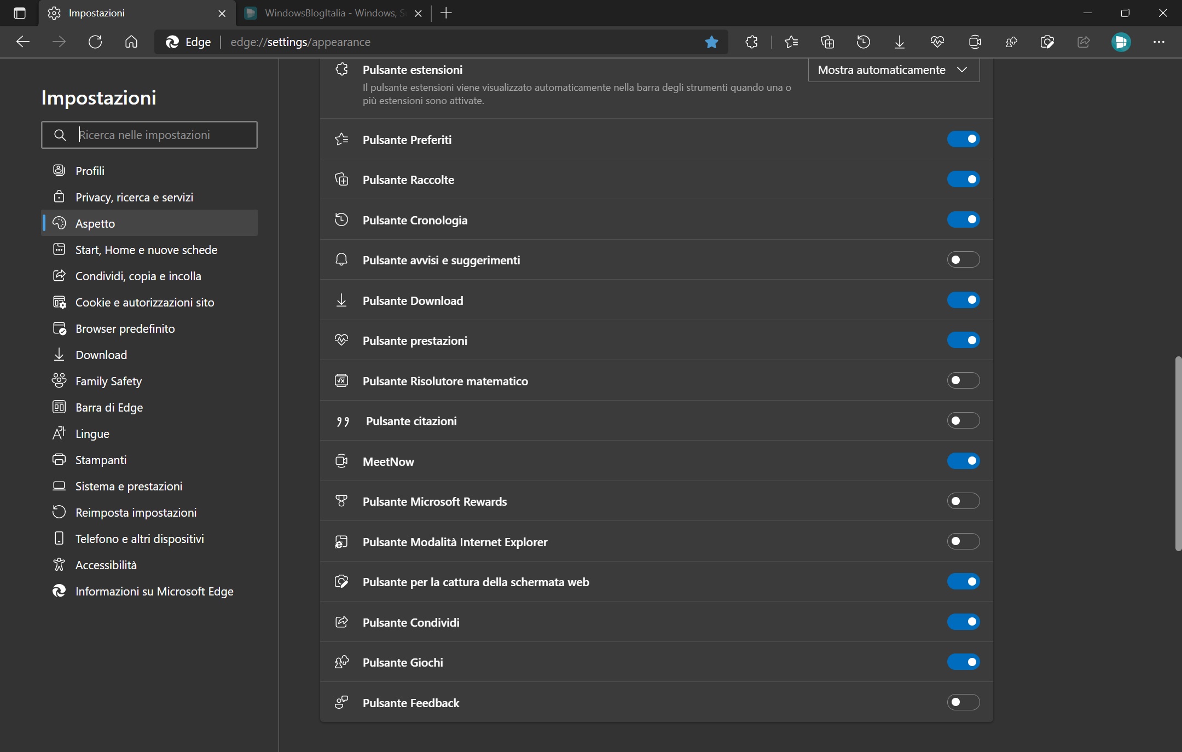Enable Pulsante Risolutore matematico toggle

point(963,380)
